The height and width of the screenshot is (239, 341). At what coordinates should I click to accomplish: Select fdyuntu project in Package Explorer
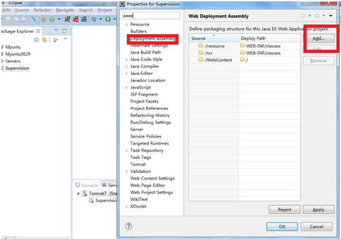[13, 47]
